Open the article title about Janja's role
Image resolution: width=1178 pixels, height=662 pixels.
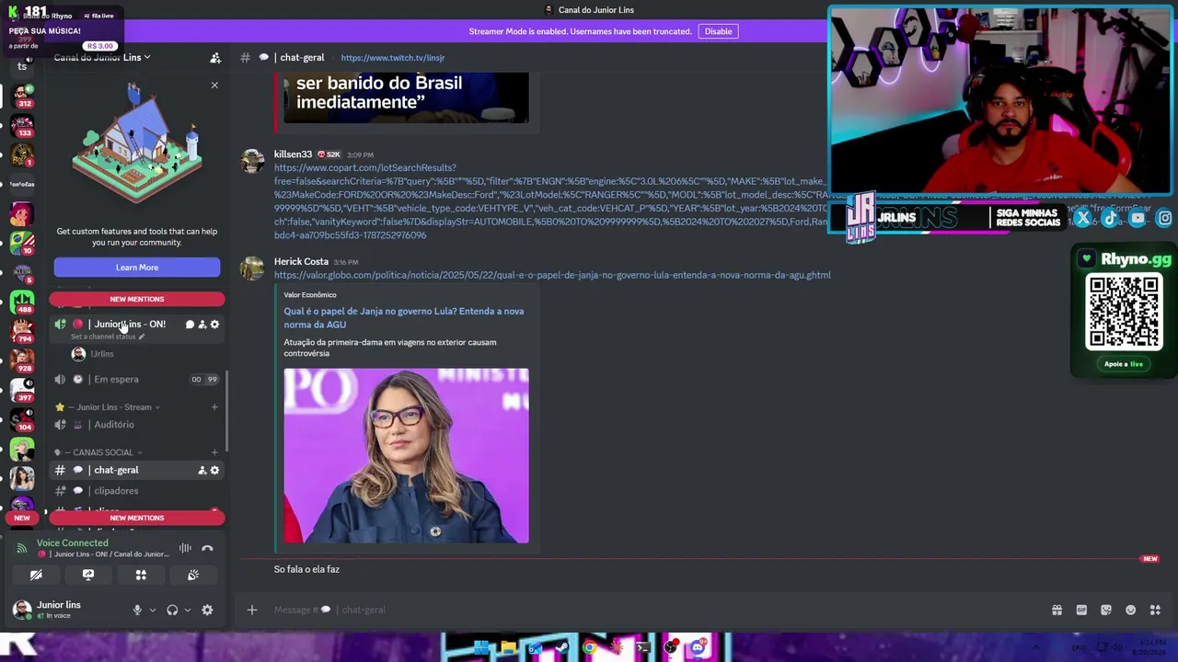coord(404,317)
